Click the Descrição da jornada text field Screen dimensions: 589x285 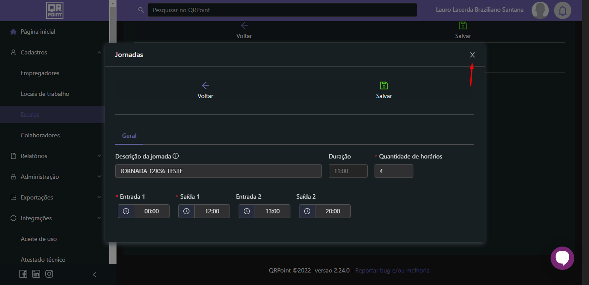pos(218,171)
